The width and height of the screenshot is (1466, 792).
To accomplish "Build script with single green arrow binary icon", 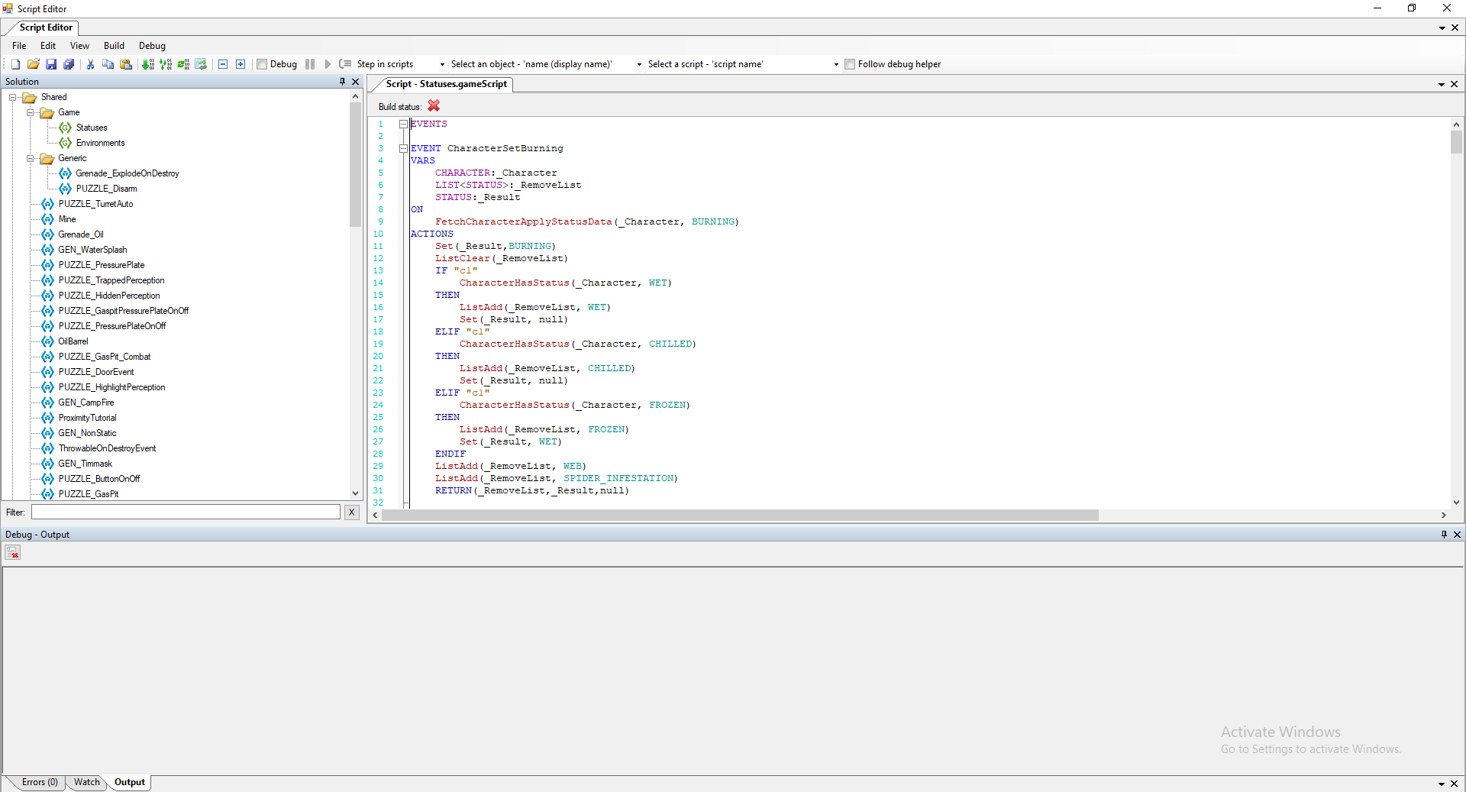I will coord(148,64).
